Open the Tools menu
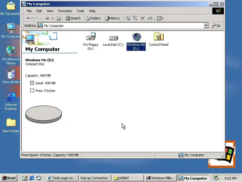Screen dimensions: 242x182 (80, 11)
